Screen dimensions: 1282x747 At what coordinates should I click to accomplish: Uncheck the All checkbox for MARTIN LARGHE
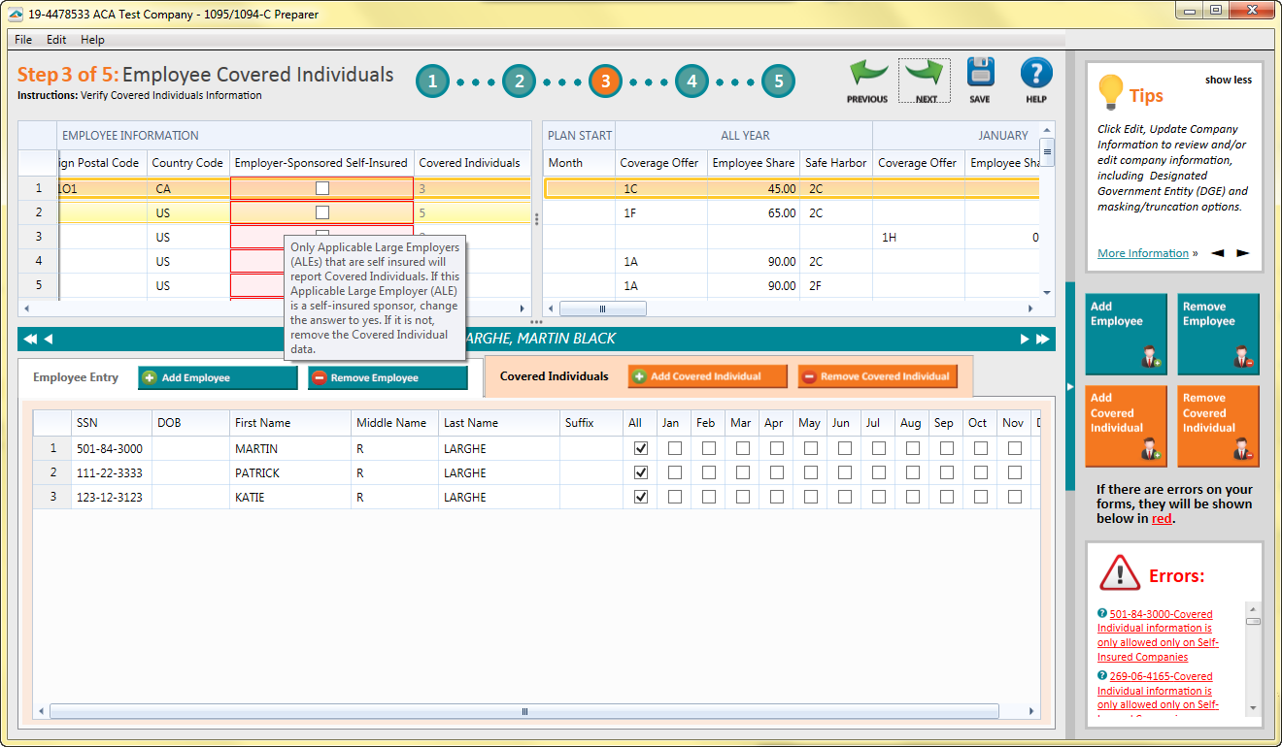click(640, 448)
